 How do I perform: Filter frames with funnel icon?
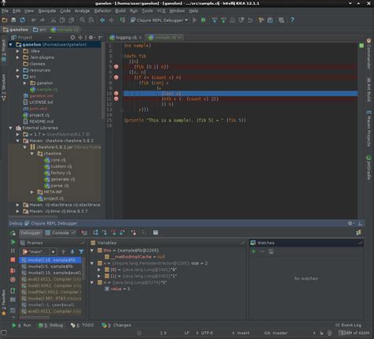click(x=81, y=251)
